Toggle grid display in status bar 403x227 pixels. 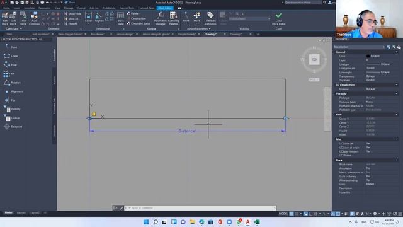pos(292,214)
